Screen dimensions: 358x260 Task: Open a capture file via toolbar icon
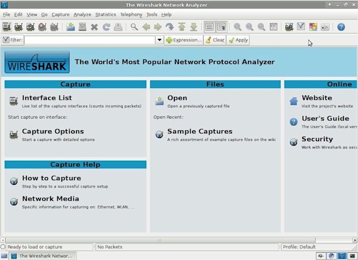click(x=71, y=27)
